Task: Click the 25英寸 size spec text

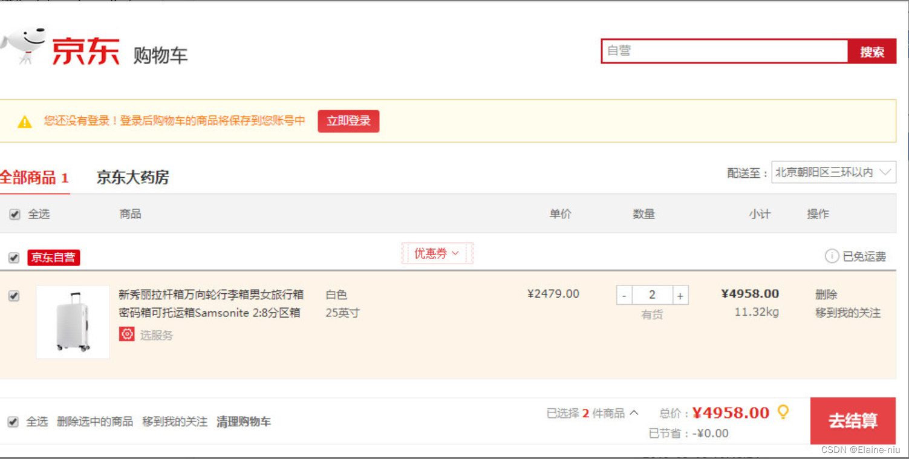Action: [342, 313]
